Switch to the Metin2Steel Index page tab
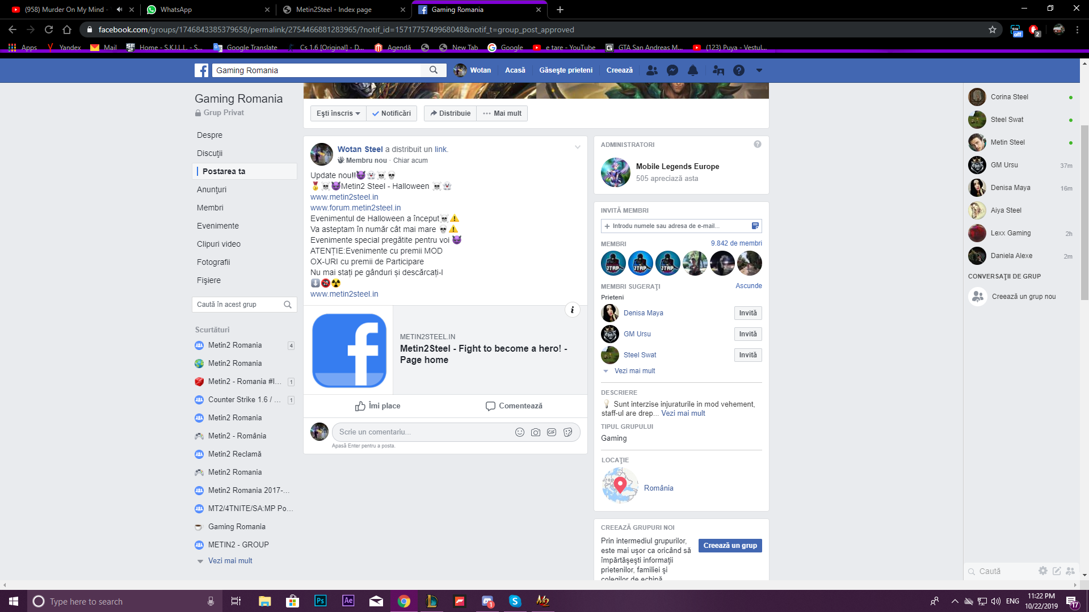This screenshot has height=612, width=1089. click(x=345, y=10)
